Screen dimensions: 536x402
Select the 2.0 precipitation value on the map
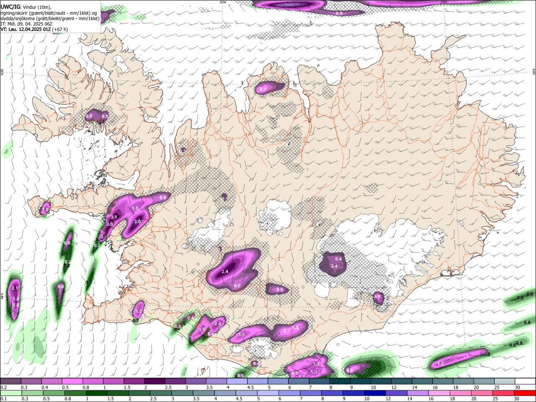218,324
